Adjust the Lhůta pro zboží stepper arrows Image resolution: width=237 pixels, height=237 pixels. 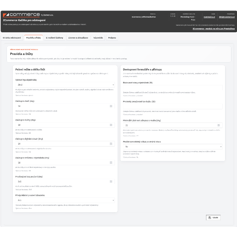tap(111, 106)
